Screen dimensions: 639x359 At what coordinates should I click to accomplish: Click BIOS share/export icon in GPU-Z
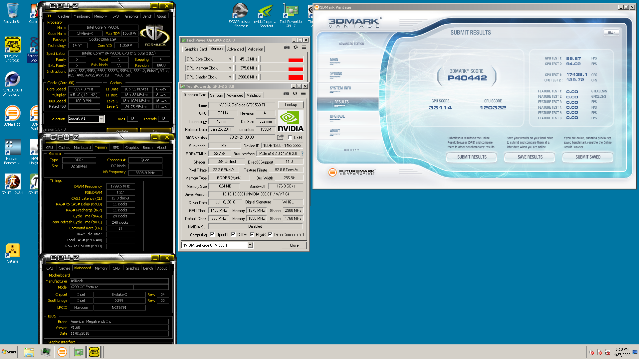coord(280,137)
